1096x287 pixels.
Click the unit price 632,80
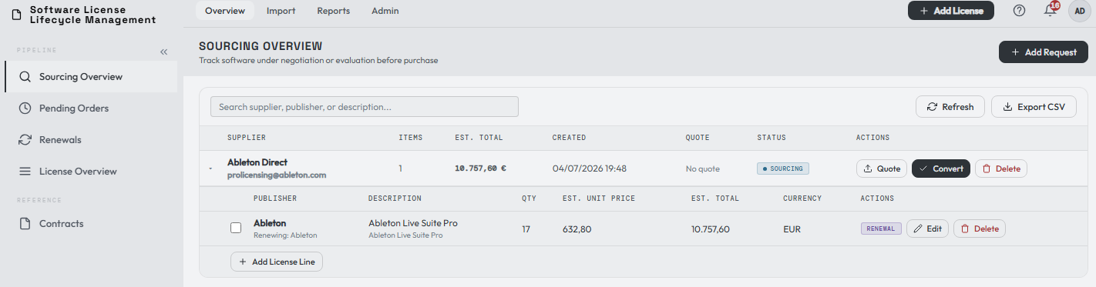(577, 229)
